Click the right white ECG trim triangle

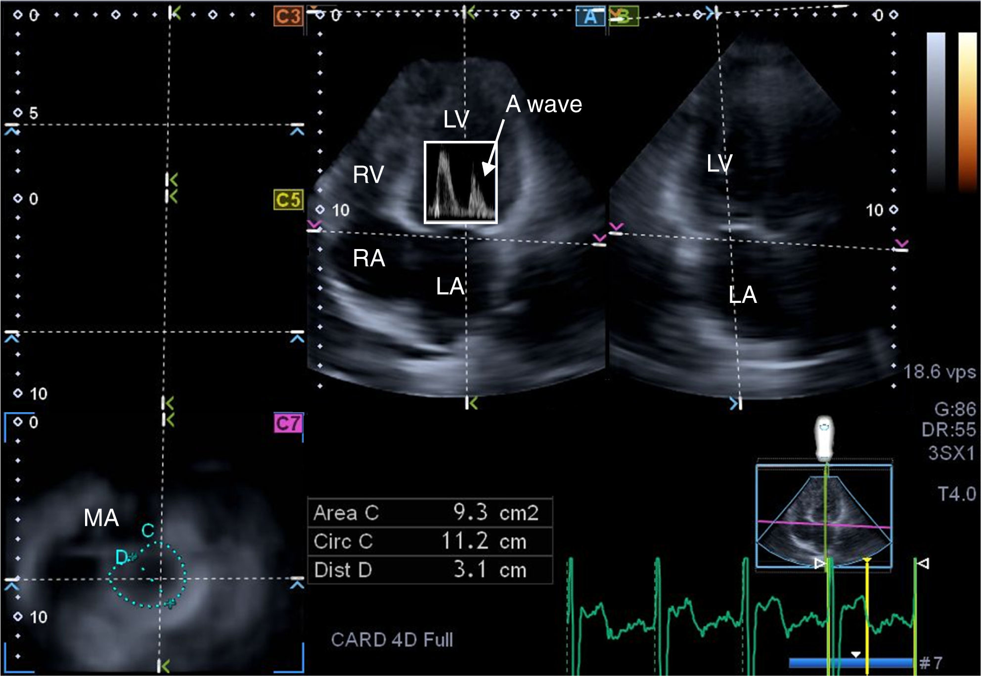[x=923, y=563]
